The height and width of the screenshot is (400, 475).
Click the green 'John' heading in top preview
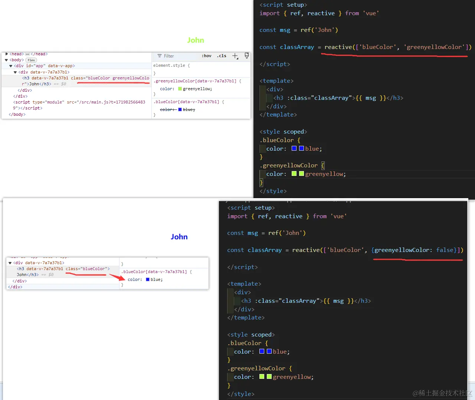196,40
